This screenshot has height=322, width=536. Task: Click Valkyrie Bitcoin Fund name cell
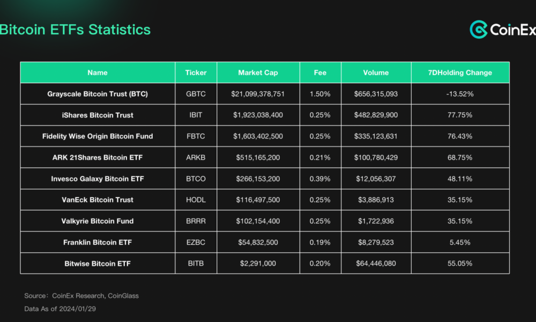(x=98, y=221)
